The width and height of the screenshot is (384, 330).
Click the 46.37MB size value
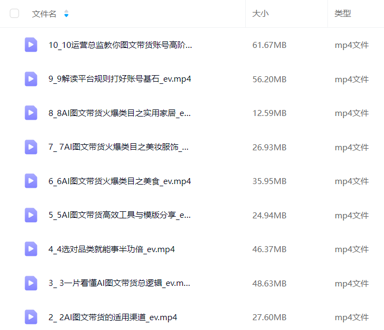[x=269, y=249]
